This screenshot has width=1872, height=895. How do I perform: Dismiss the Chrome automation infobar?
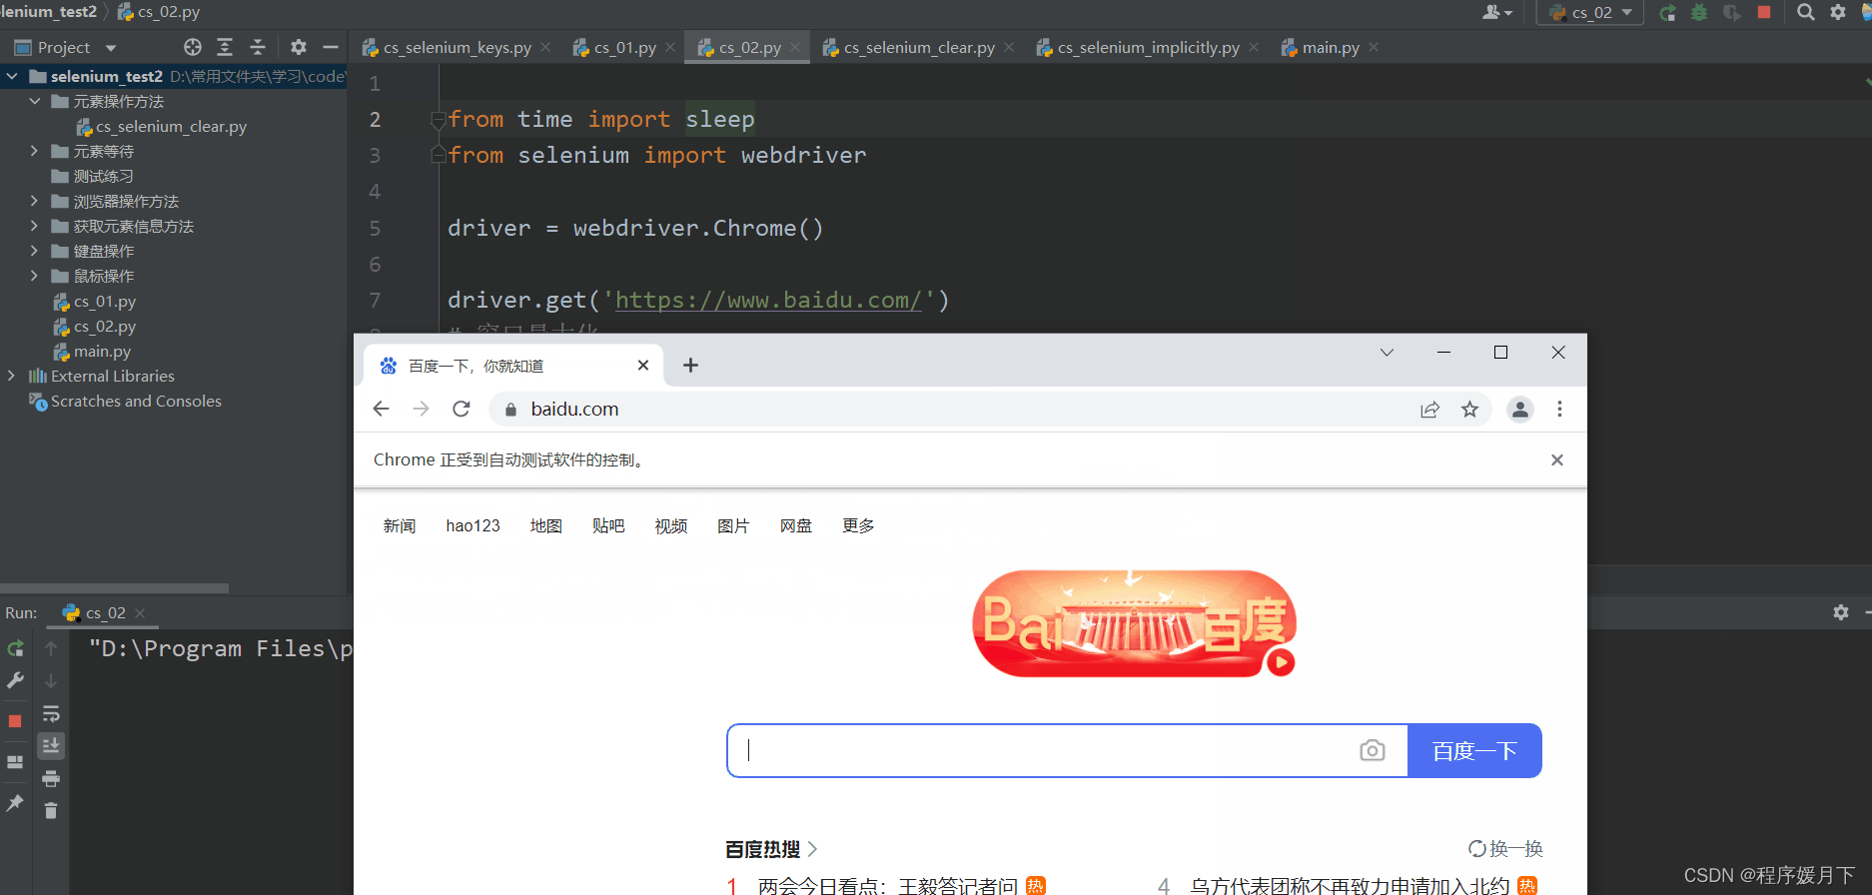pyautogui.click(x=1556, y=459)
